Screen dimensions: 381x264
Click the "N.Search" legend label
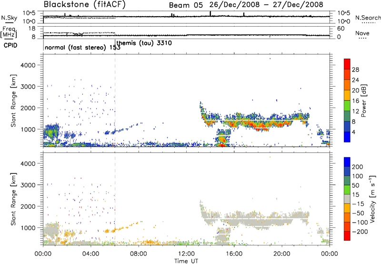point(368,18)
